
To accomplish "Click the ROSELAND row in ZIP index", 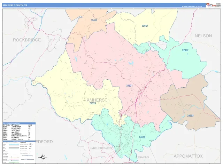I will [17, 129].
